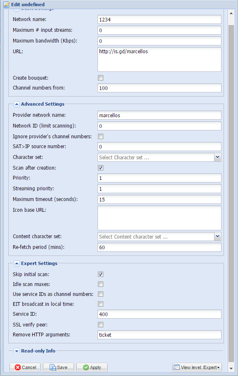The image size is (238, 376).
Task: Click the green Apply checkmark icon
Action: [x=86, y=367]
